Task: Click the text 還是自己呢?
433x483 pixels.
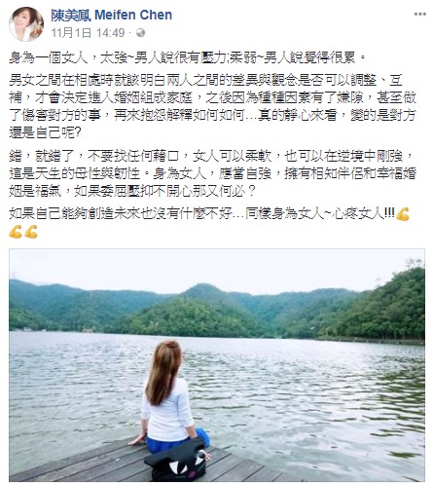Action: (46, 132)
